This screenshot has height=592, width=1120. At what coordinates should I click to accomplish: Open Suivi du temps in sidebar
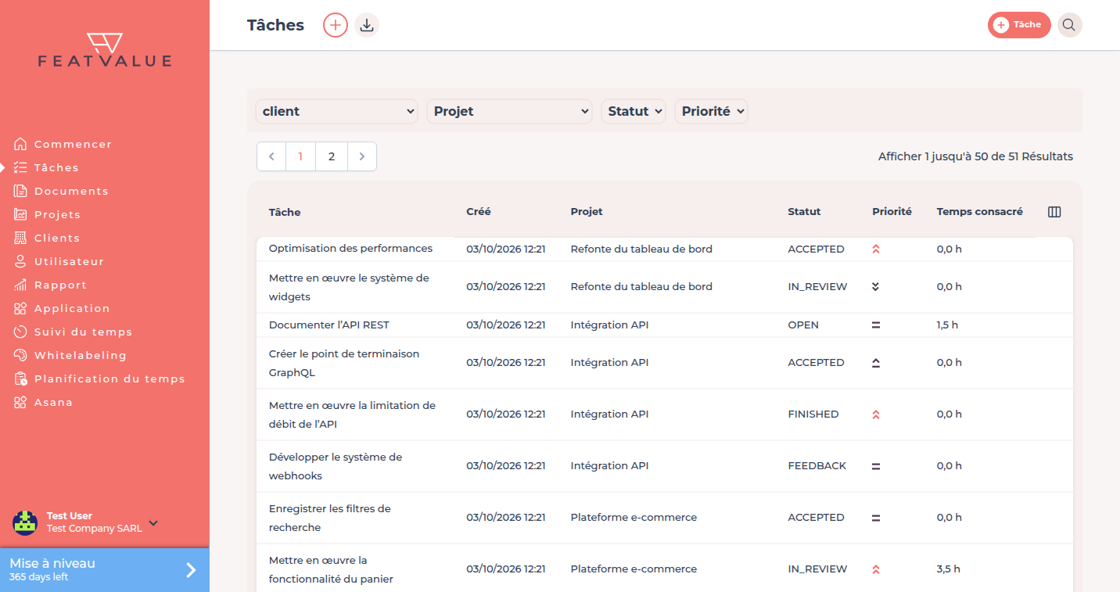click(x=73, y=332)
